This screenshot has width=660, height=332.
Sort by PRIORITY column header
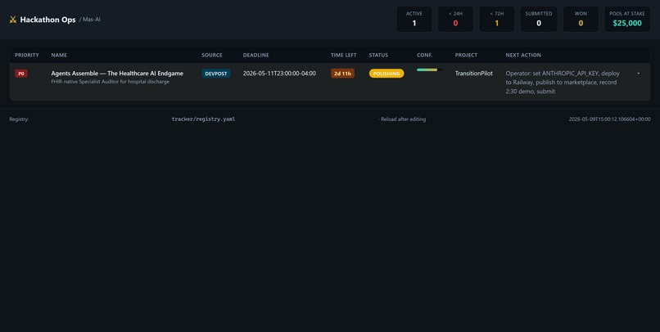(x=27, y=55)
